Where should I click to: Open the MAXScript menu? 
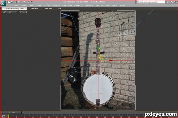point(99,5)
